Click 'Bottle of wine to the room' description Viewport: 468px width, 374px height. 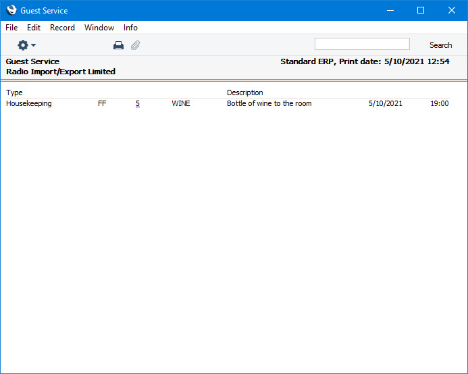pyautogui.click(x=269, y=103)
